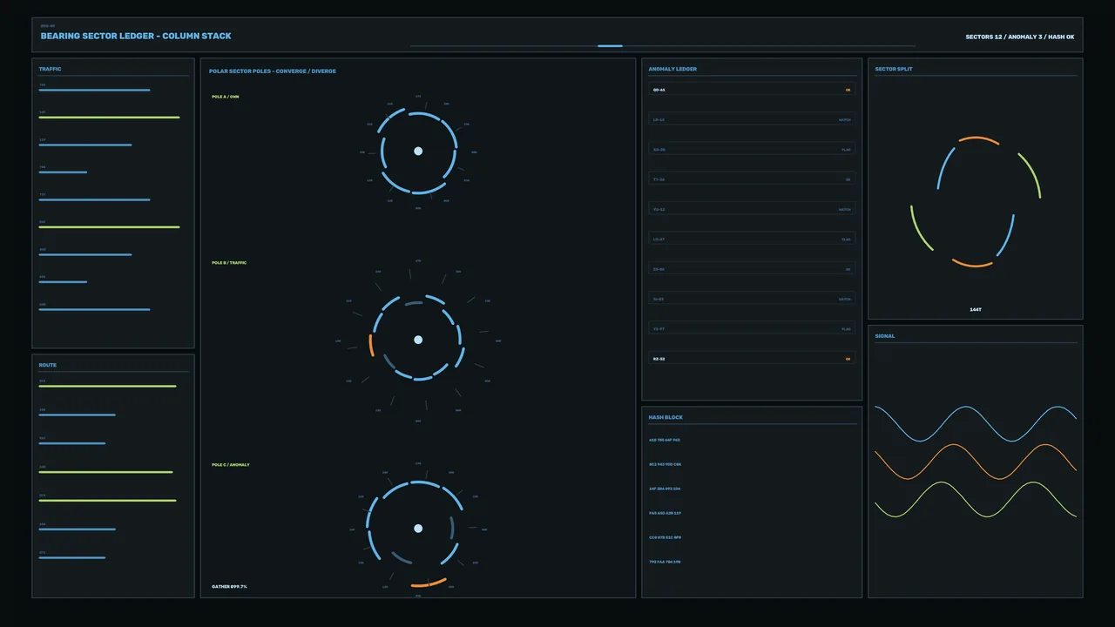This screenshot has height=627, width=1115.
Task: Click the orange wave line in the Signal panel
Action: click(x=976, y=462)
